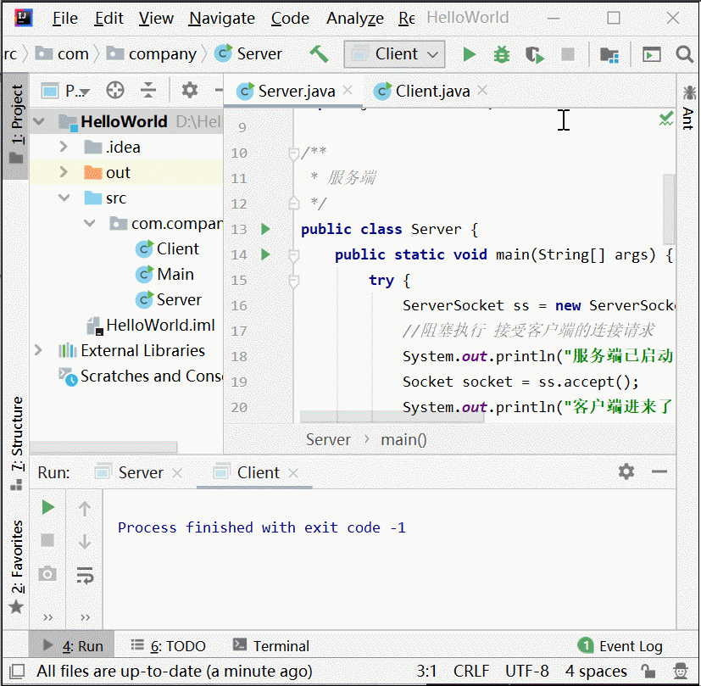Image resolution: width=701 pixels, height=686 pixels.
Task: Minimize the Run tool window
Action: point(659,471)
